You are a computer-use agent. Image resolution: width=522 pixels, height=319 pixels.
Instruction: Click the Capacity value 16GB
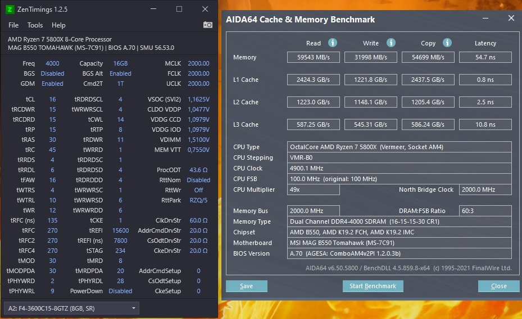tap(120, 63)
